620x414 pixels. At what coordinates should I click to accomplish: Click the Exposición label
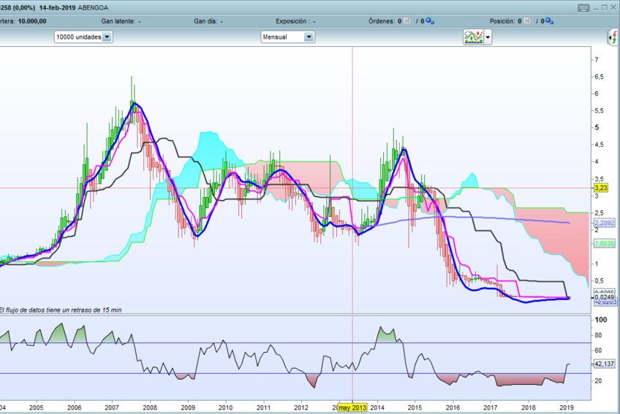[x=292, y=21]
